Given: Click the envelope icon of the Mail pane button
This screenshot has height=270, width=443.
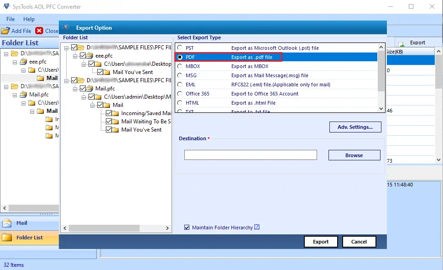Looking at the screenshot, I should 7,223.
